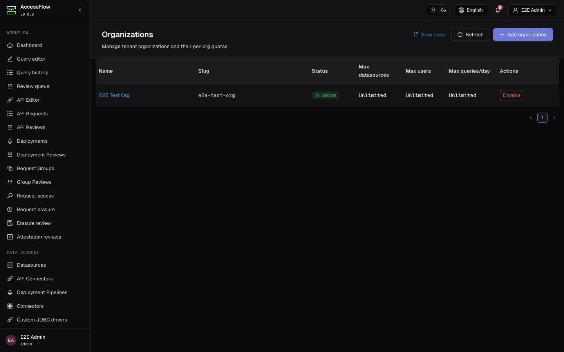Click the Deployments rocket icon

pos(10,141)
